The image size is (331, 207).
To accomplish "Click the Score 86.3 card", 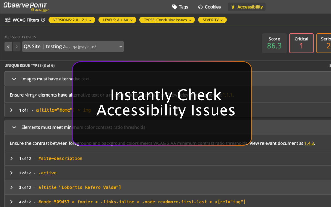I will [274, 43].
